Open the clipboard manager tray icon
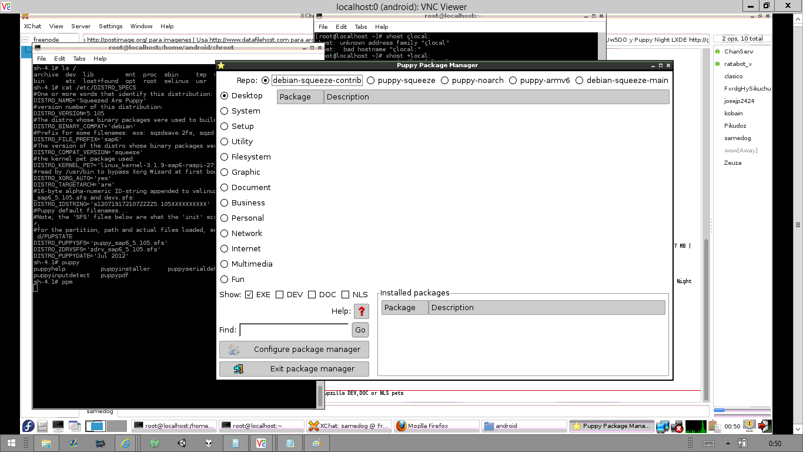 coord(714,426)
